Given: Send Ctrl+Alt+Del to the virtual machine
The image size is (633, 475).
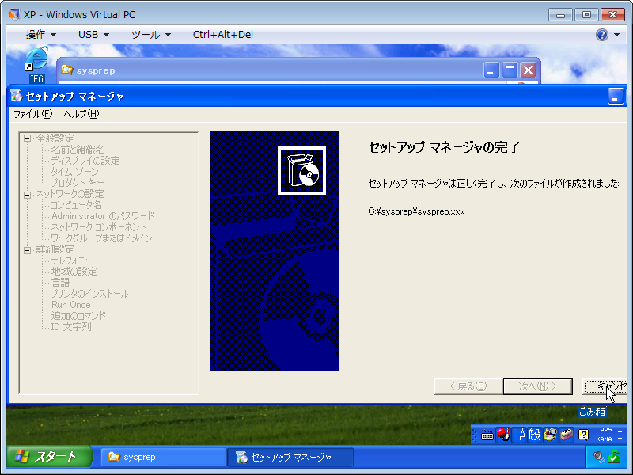Looking at the screenshot, I should point(223,35).
